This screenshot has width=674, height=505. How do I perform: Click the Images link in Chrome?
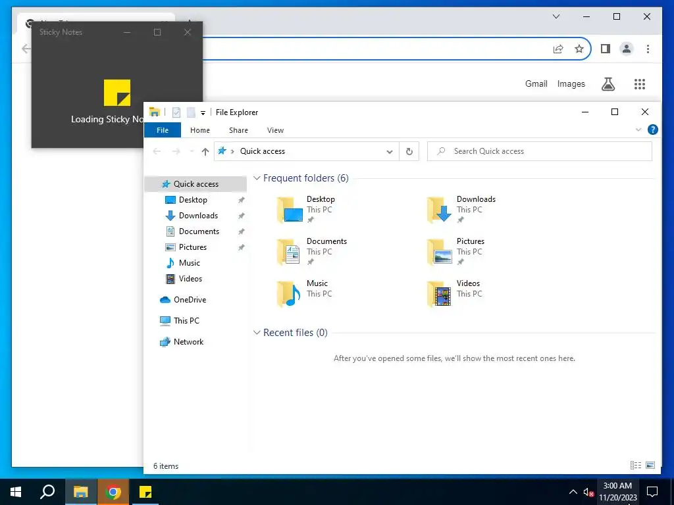(571, 84)
